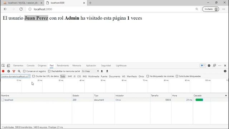Open the Seguridad panel
This screenshot has height=129, width=229.
click(x=106, y=66)
